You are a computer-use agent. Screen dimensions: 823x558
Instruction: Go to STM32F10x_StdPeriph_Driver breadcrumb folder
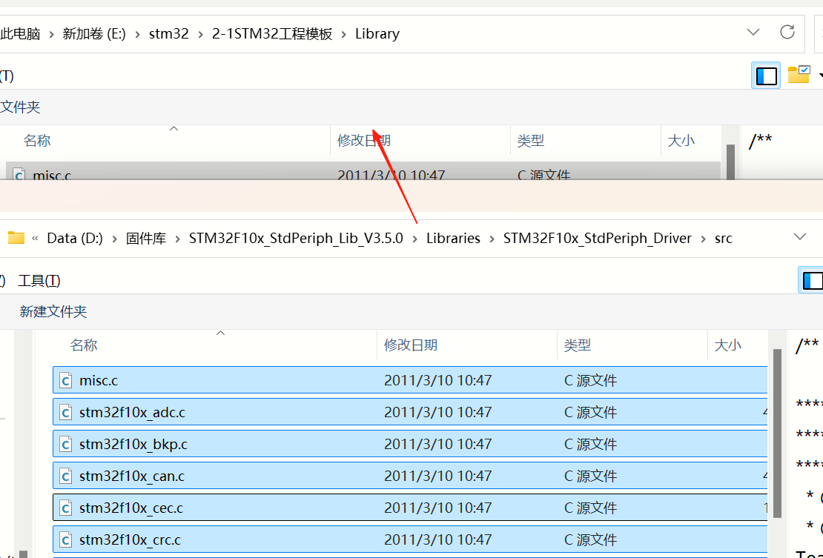point(598,239)
